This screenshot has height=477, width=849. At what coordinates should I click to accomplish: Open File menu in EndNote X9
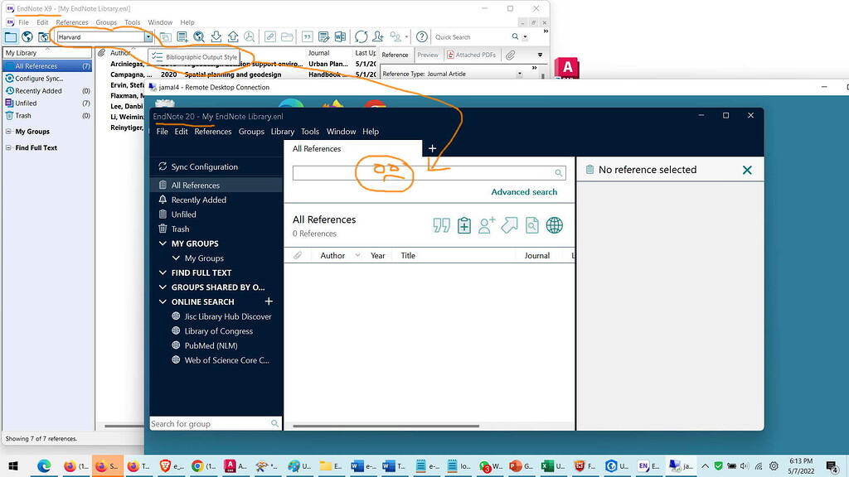pyautogui.click(x=24, y=22)
